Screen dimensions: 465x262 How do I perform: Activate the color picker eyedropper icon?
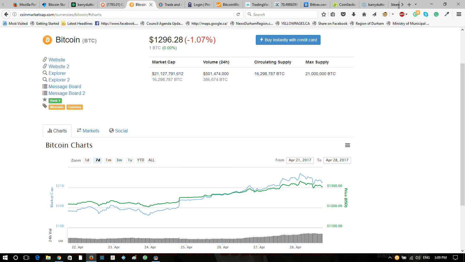click(x=447, y=14)
